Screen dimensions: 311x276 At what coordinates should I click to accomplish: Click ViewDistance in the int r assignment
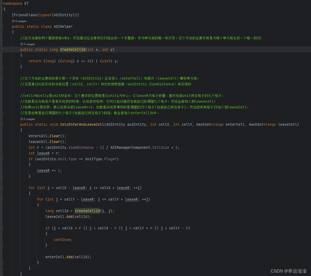tap(81, 147)
